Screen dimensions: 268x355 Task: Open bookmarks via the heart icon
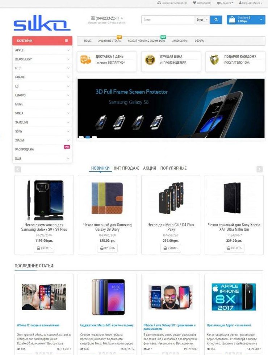(x=194, y=3)
